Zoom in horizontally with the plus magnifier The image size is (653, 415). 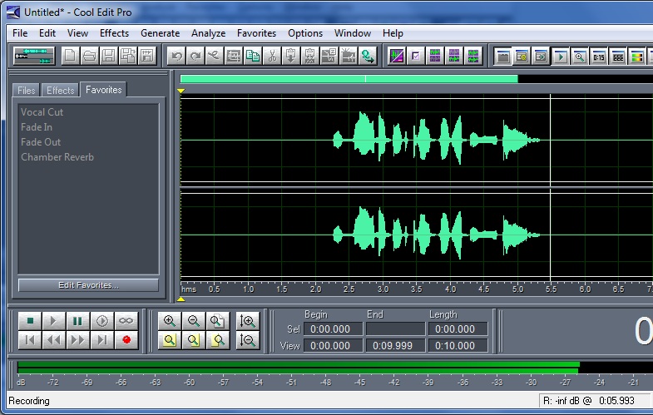[170, 321]
